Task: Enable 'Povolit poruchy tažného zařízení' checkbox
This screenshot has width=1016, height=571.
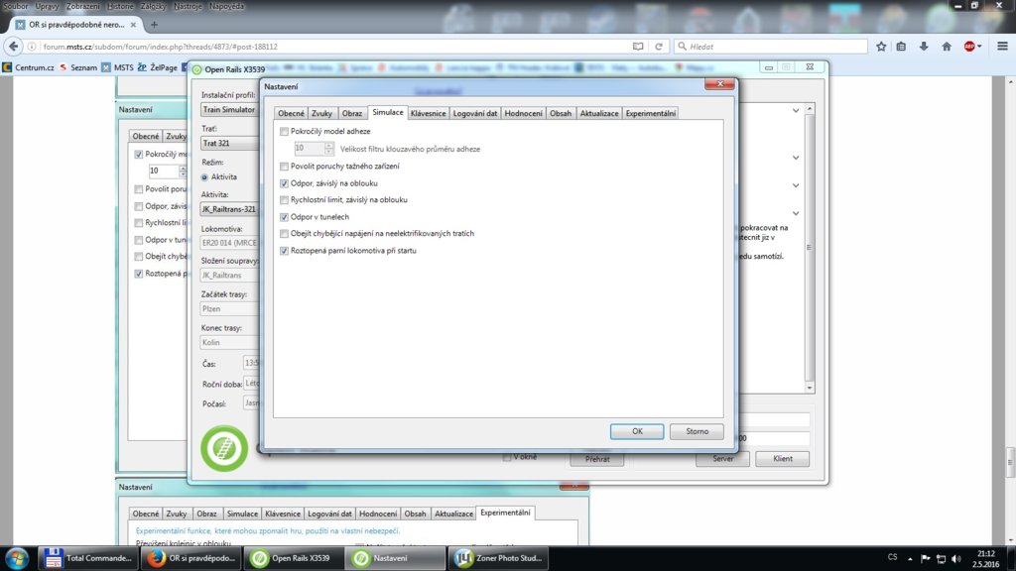Action: coord(284,167)
